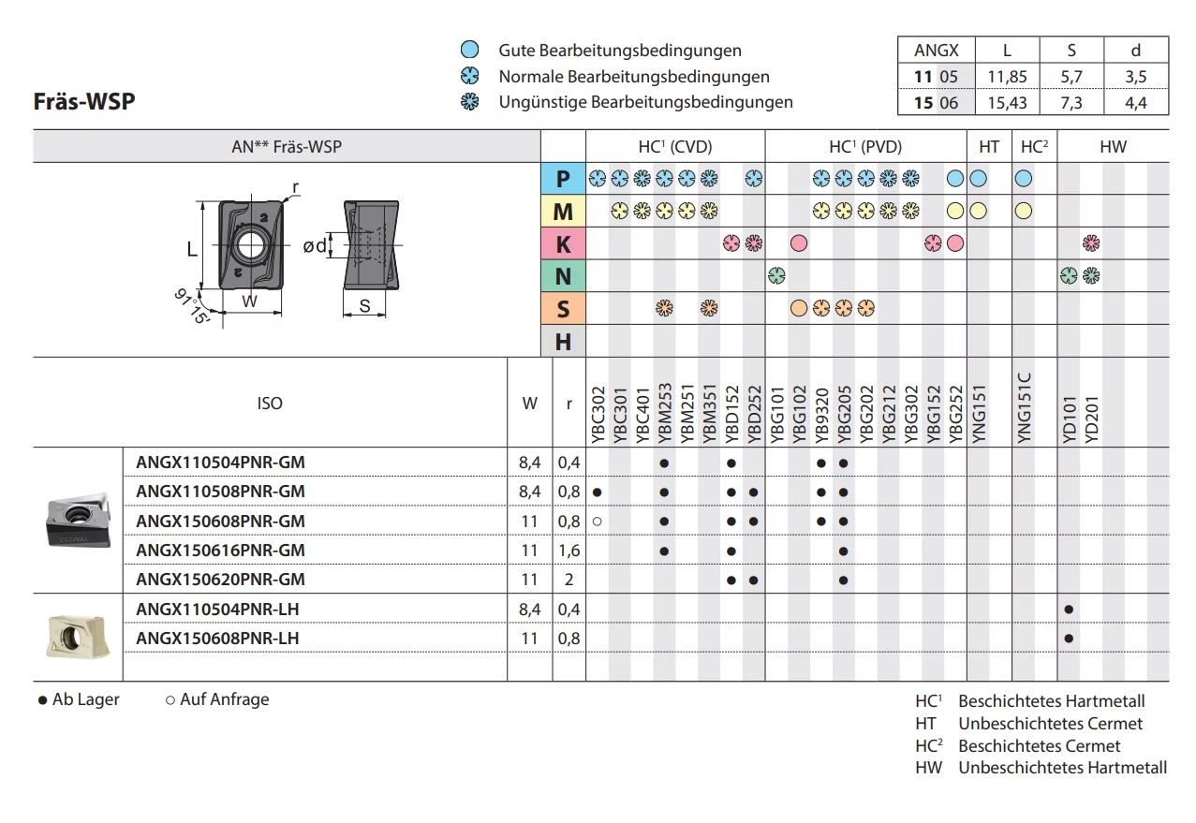The height and width of the screenshot is (823, 1196).
Task: Click the HC¹ (CVD) column group header
Action: pyautogui.click(x=675, y=147)
